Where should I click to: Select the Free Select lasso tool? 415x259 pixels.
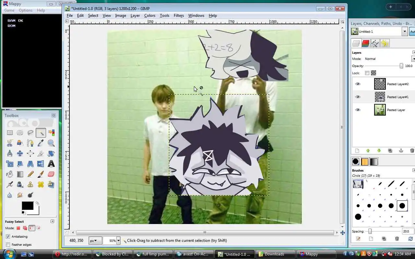pyautogui.click(x=30, y=133)
